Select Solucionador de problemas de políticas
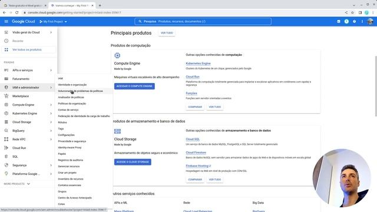Viewport: 377px width, 212px height. 81,91
